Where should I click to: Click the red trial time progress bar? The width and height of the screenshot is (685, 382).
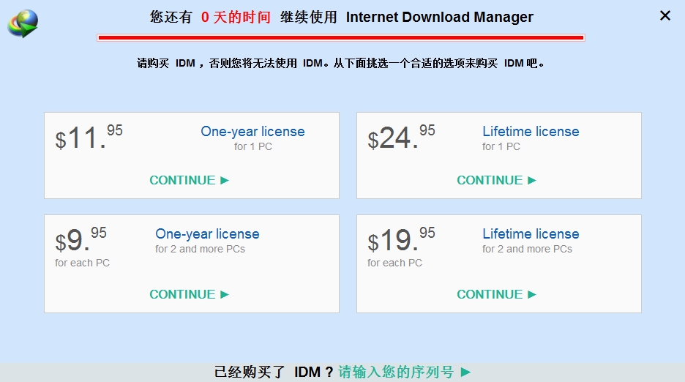[340, 37]
